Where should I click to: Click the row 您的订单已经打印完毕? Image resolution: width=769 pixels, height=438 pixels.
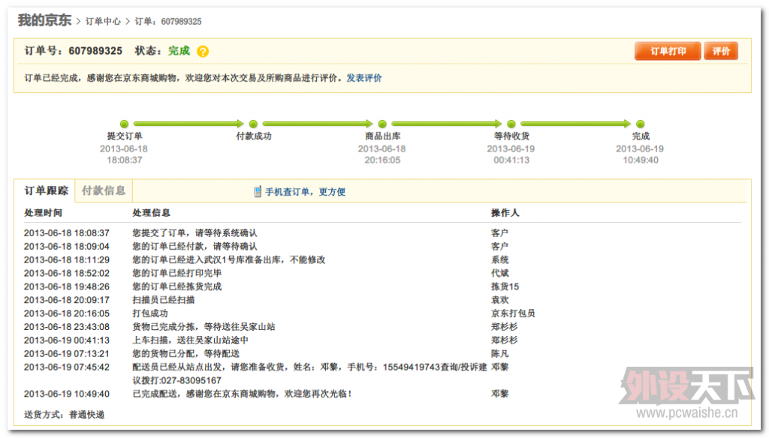[x=176, y=273]
